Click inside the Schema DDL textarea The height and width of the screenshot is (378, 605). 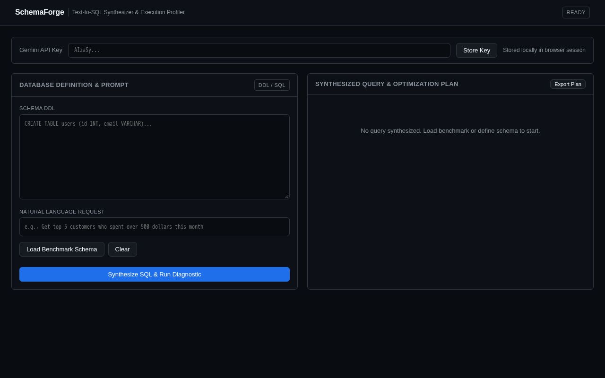pos(155,157)
